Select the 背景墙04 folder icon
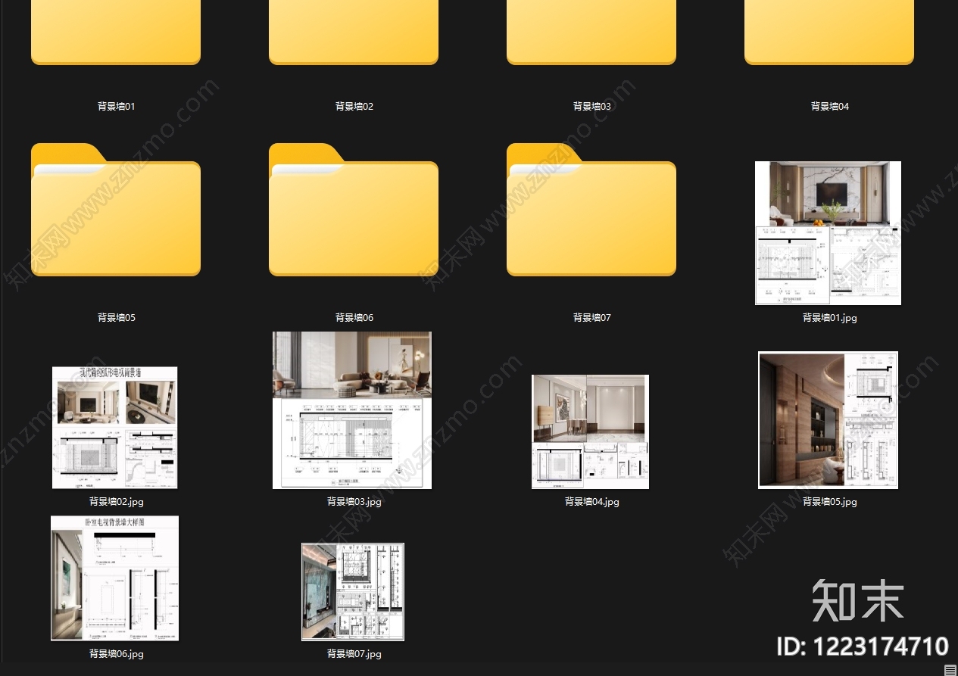This screenshot has width=958, height=676. pos(829,32)
